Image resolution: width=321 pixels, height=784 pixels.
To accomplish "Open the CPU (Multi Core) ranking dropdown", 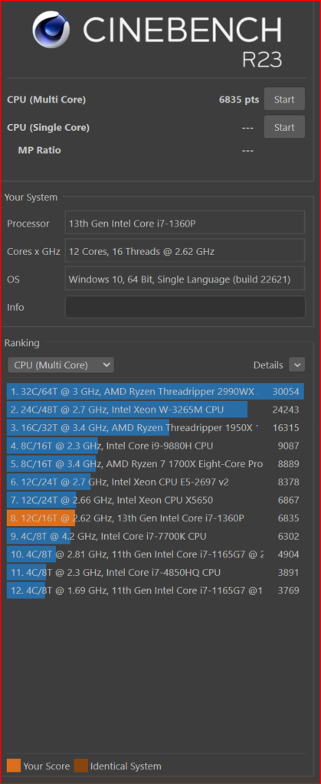I will [61, 365].
